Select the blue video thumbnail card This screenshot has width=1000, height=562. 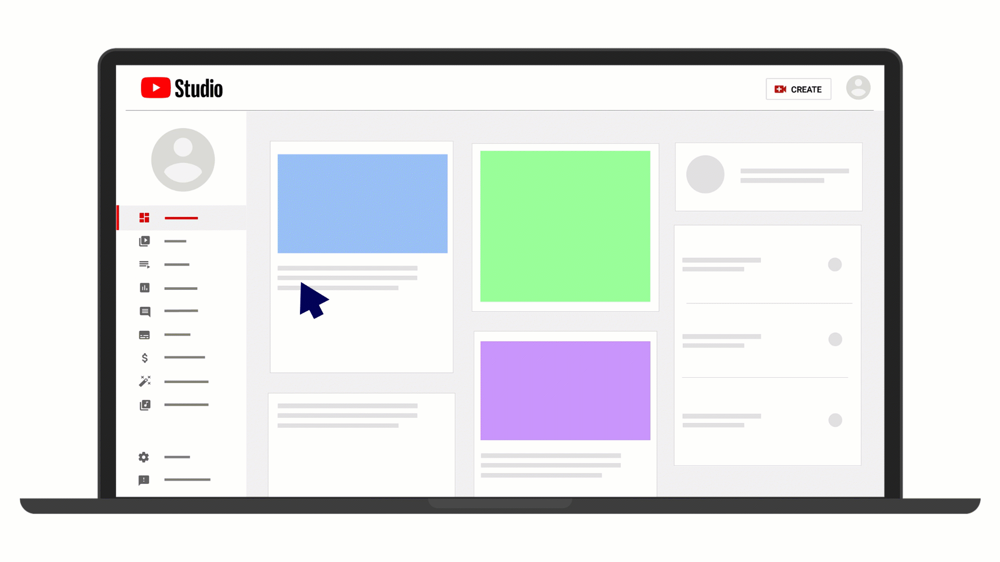[x=362, y=203]
